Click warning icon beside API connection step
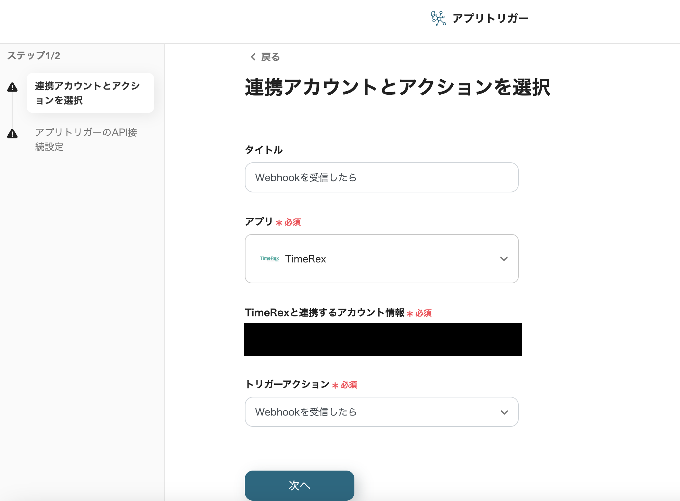The image size is (680, 501). point(12,134)
